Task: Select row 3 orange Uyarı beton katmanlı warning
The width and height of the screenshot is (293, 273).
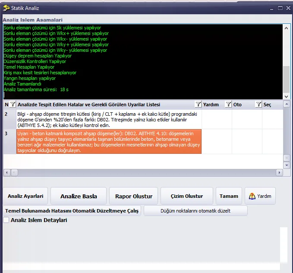Action: (109, 142)
